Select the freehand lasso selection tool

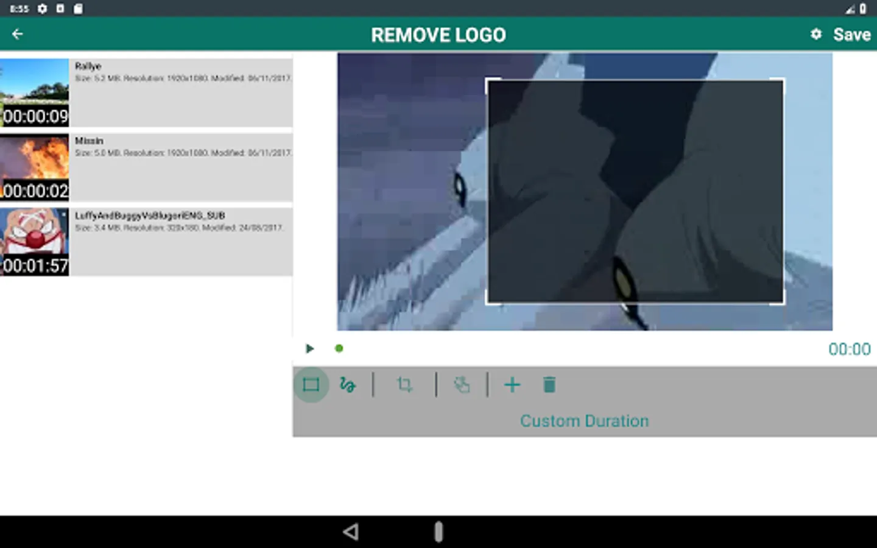[347, 385]
